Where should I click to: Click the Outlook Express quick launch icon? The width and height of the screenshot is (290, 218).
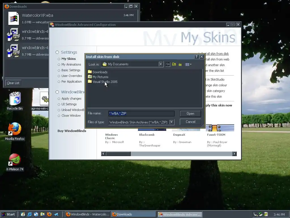[36, 214]
